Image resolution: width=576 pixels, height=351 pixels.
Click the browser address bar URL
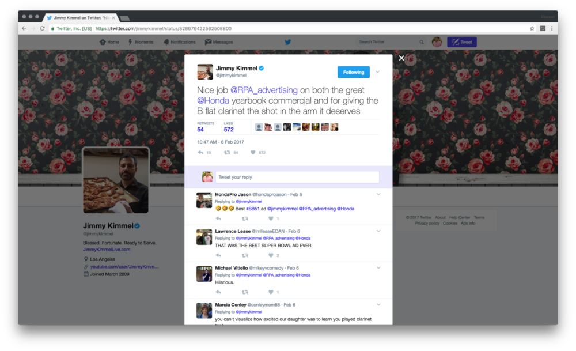164,28
